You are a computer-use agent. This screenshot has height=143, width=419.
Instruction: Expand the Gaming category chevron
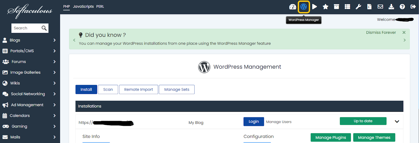point(54,126)
